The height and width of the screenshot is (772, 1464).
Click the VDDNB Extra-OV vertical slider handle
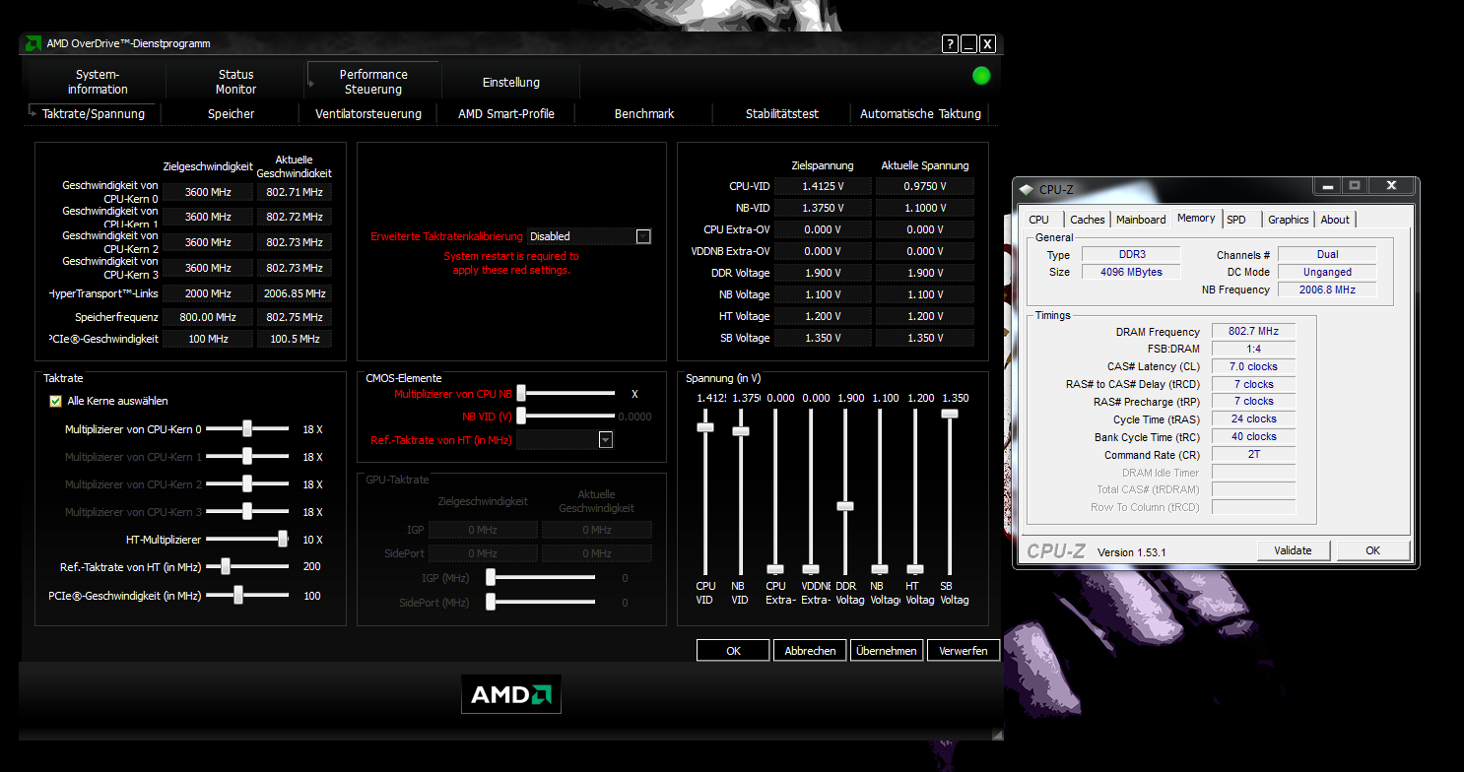click(x=810, y=569)
